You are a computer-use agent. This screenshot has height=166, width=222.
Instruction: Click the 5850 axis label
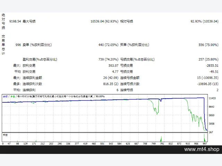pos(212,115)
